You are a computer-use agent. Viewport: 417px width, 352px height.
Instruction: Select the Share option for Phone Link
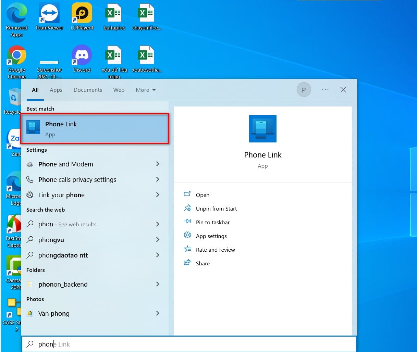pyautogui.click(x=203, y=263)
